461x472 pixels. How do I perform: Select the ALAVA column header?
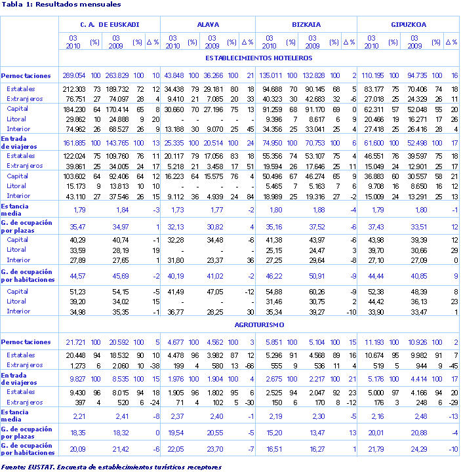tap(208, 25)
